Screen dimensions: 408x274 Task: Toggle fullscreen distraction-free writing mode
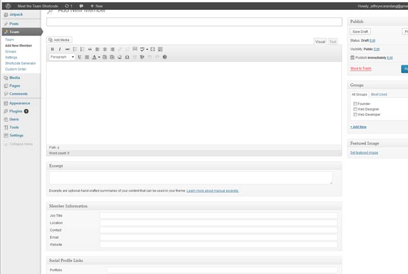(x=153, y=50)
